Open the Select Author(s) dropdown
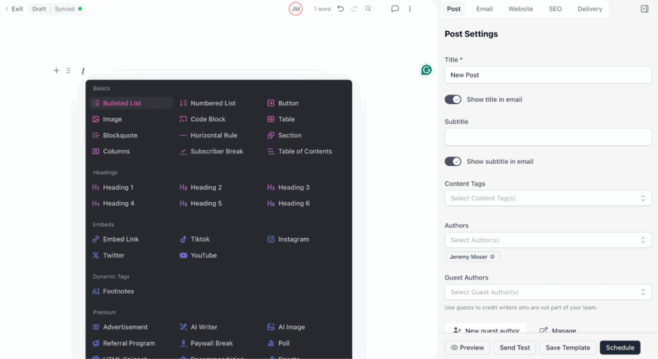The height and width of the screenshot is (359, 658). pos(547,240)
